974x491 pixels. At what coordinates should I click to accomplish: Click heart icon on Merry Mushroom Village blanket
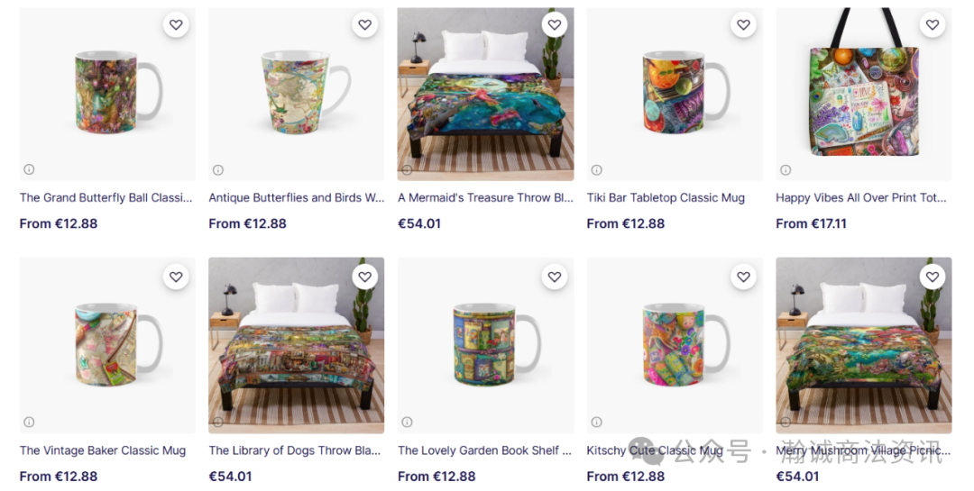click(933, 277)
